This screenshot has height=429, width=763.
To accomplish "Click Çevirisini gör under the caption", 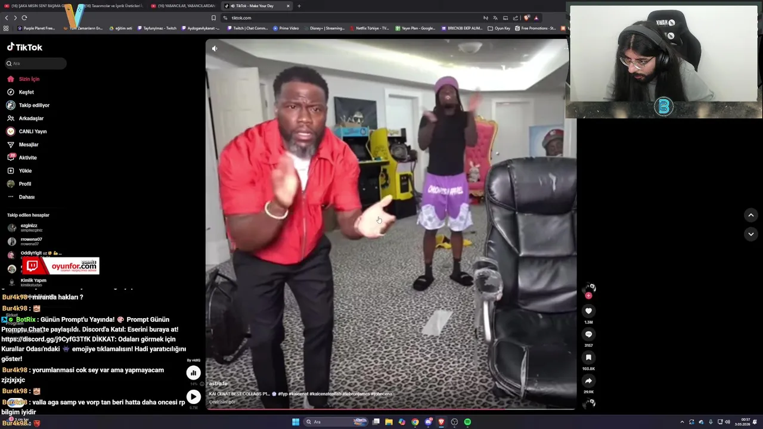I will click(x=222, y=402).
